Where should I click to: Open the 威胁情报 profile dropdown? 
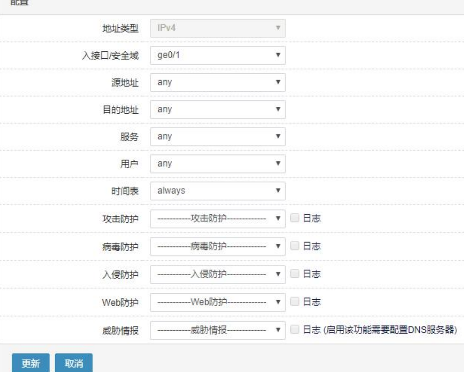tap(218, 330)
